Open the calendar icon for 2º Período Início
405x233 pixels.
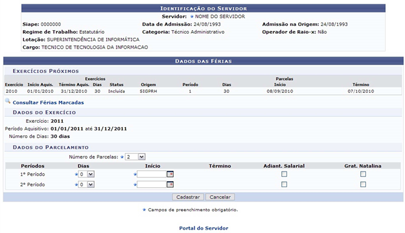click(x=170, y=185)
